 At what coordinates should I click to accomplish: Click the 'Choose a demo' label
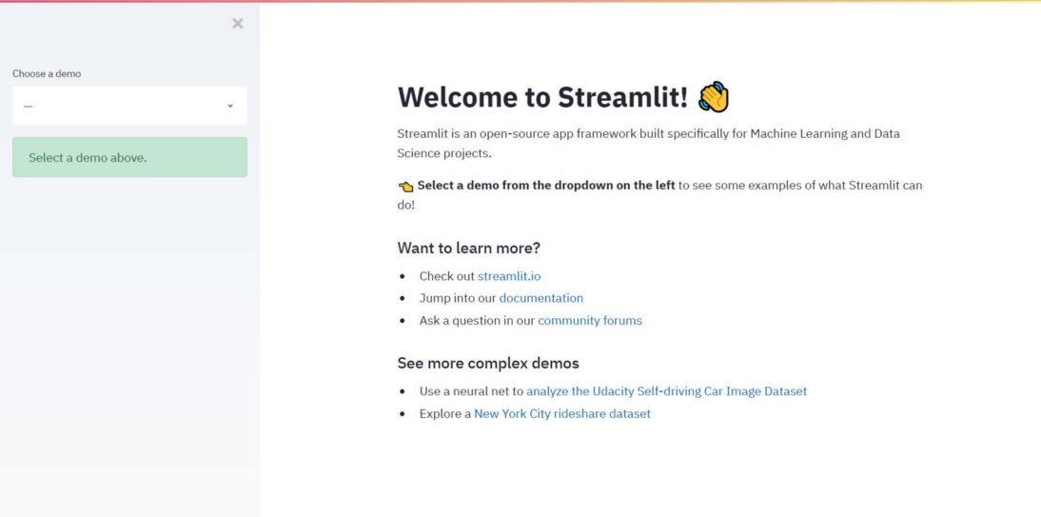click(x=47, y=73)
